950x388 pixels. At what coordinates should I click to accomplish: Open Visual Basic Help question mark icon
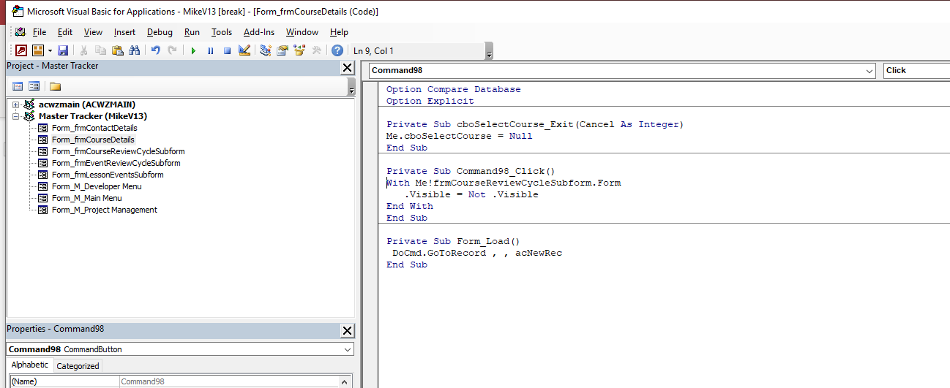tap(337, 50)
